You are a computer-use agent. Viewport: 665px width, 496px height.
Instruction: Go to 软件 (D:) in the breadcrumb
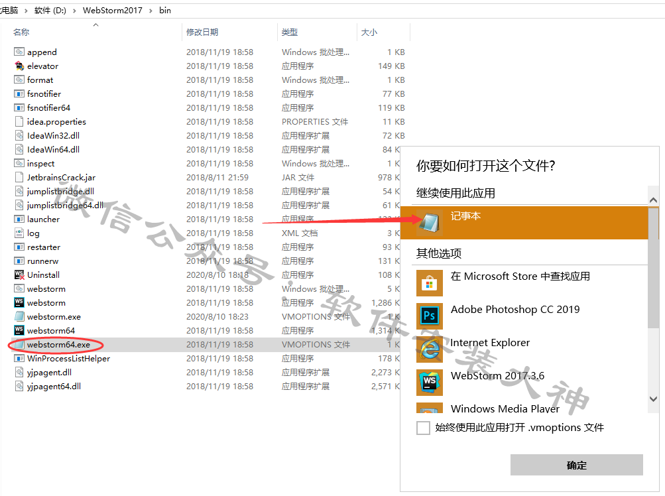tap(50, 11)
